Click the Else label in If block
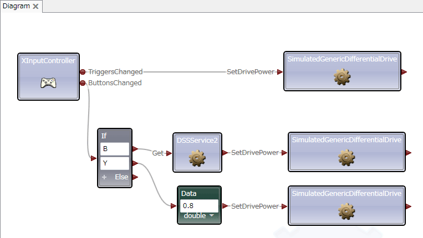 (121, 177)
